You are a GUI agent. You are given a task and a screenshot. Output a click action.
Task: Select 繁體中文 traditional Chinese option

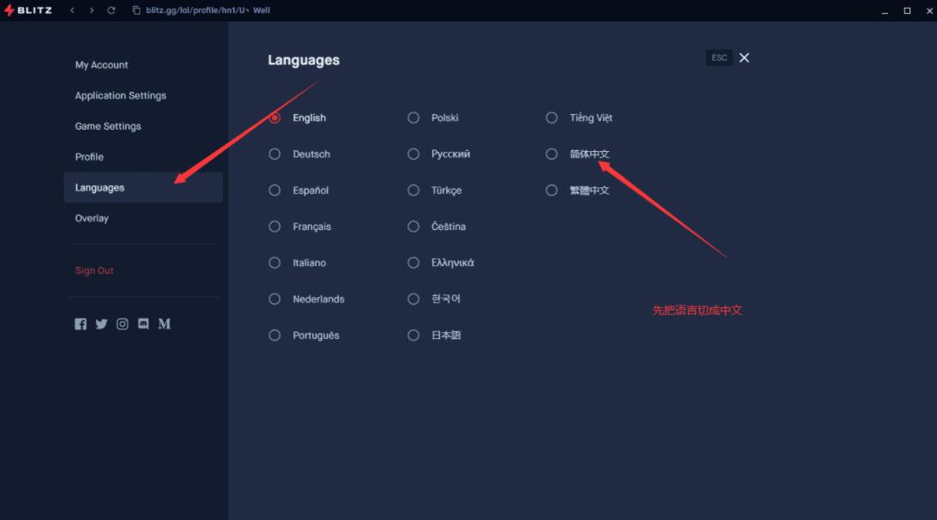pos(552,190)
